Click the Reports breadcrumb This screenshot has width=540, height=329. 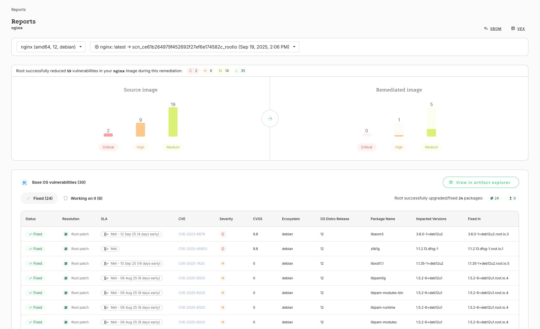point(18,10)
